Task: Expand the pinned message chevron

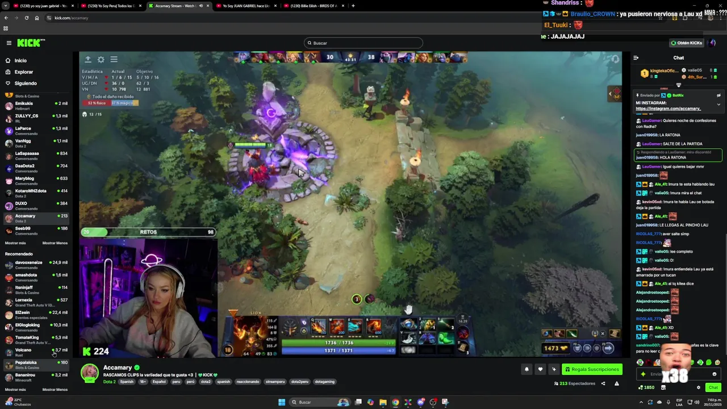Action: click(718, 105)
